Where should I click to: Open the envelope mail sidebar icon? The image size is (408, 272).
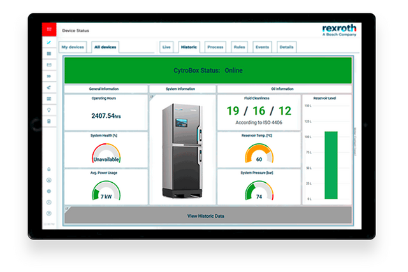point(49,65)
